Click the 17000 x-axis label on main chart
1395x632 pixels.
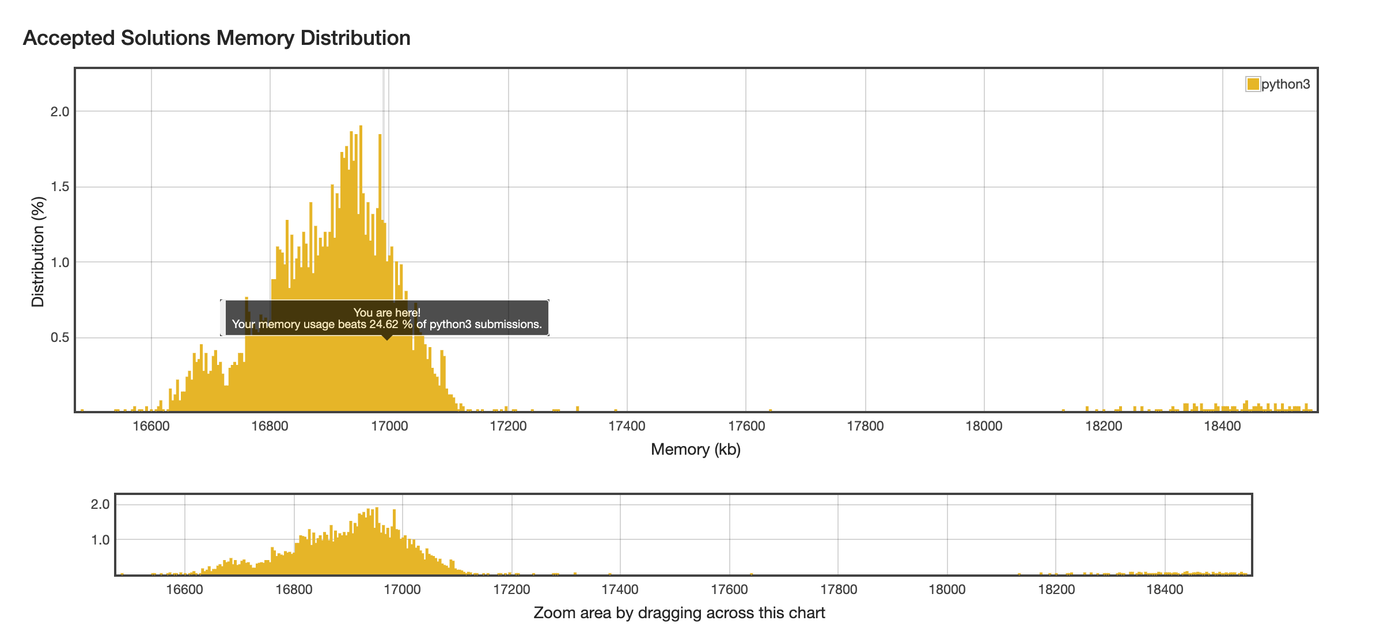(x=389, y=426)
